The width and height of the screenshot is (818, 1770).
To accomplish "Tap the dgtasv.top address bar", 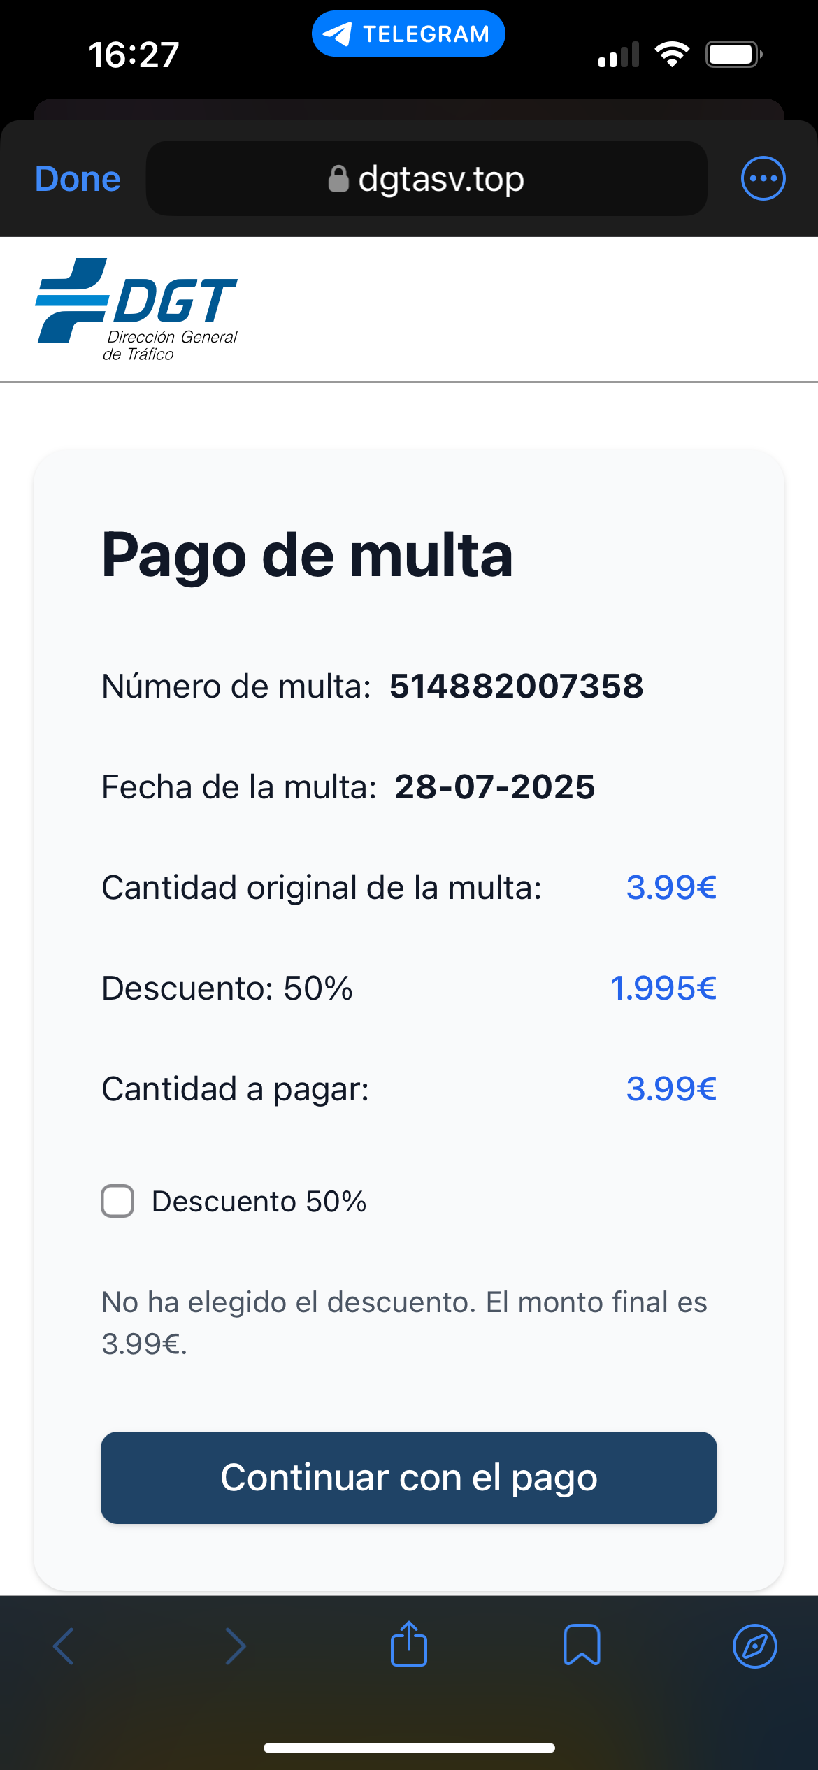I will [x=426, y=178].
